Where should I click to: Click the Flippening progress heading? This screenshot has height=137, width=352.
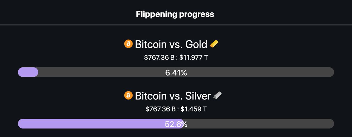(175, 14)
